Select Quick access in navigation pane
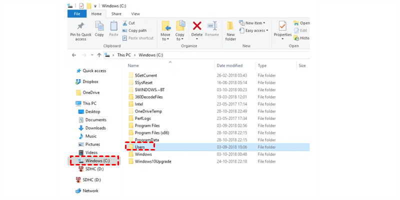 (91, 70)
